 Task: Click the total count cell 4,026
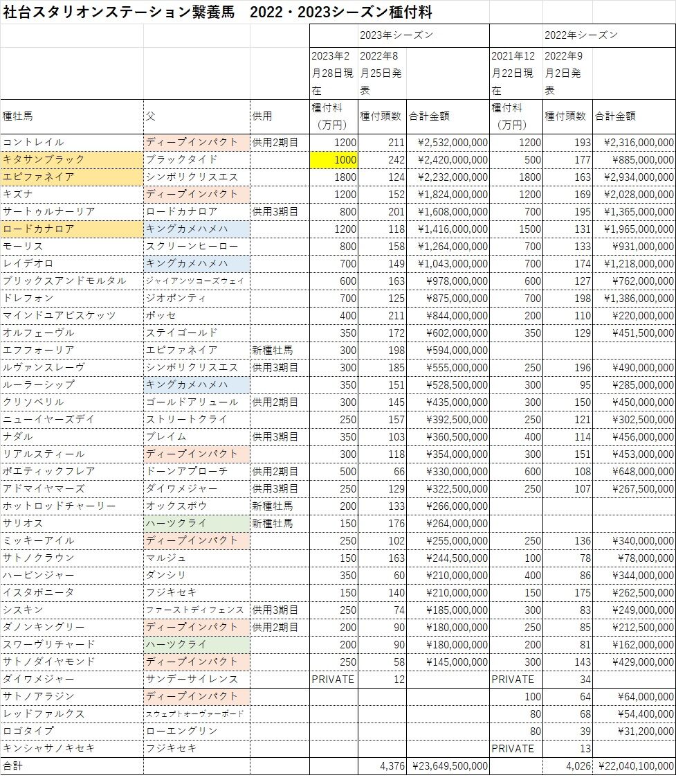[x=567, y=766]
